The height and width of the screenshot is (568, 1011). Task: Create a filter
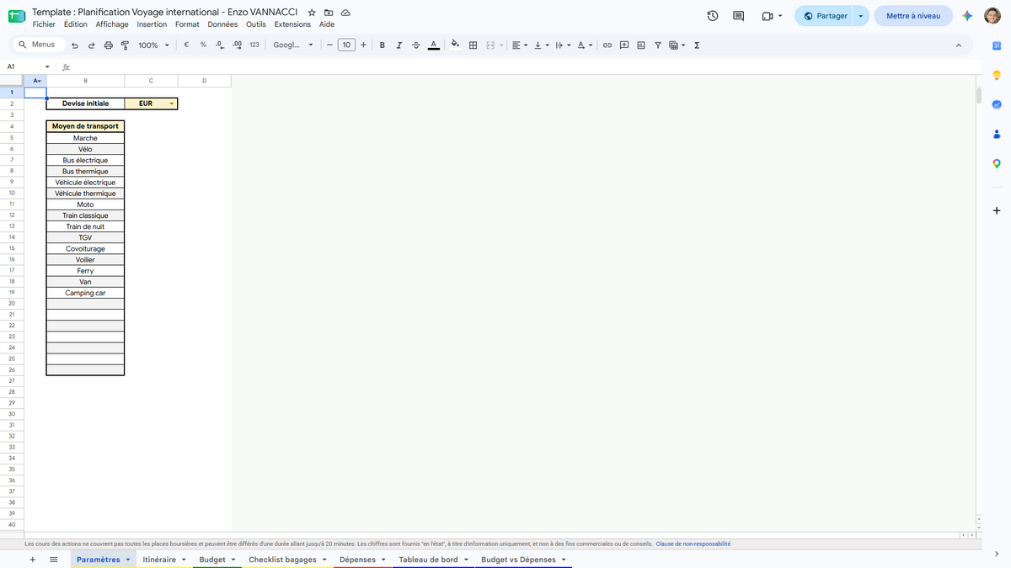point(658,45)
